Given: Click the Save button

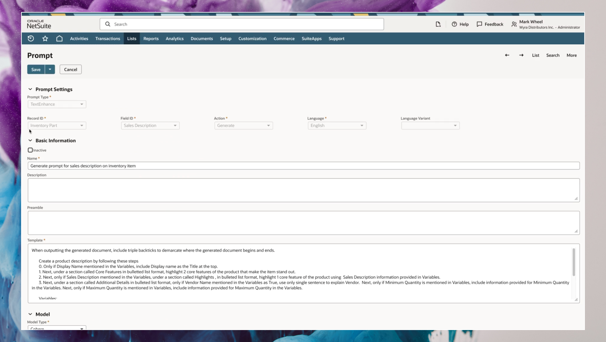Looking at the screenshot, I should pos(36,69).
